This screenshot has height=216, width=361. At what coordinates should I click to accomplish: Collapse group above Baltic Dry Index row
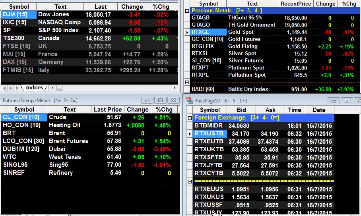pos(187,82)
